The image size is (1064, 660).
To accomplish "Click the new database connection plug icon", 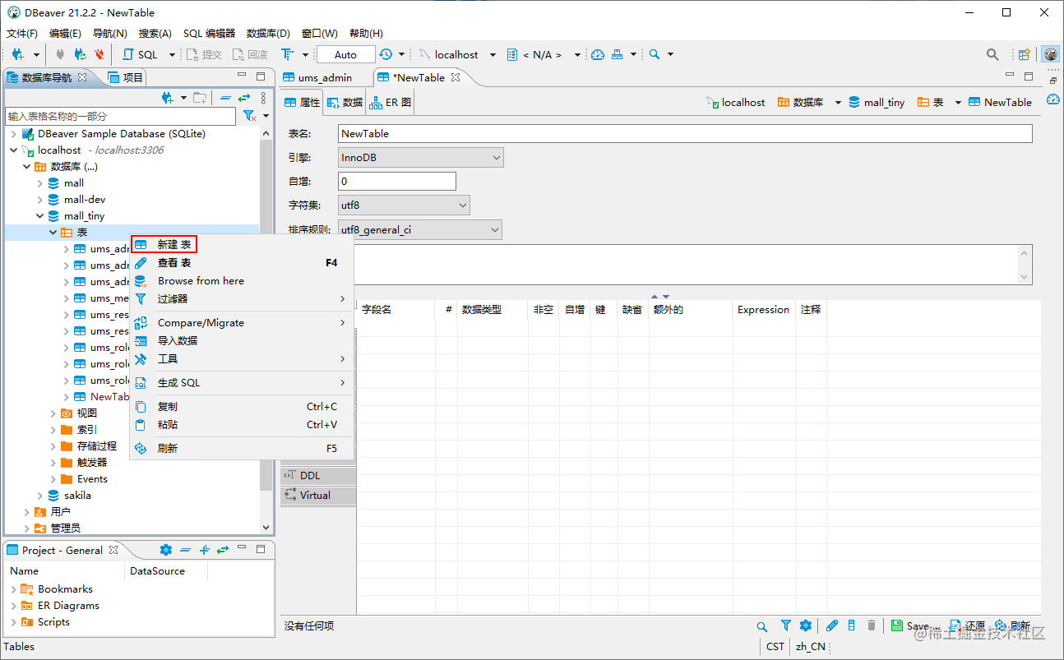I will coord(17,54).
